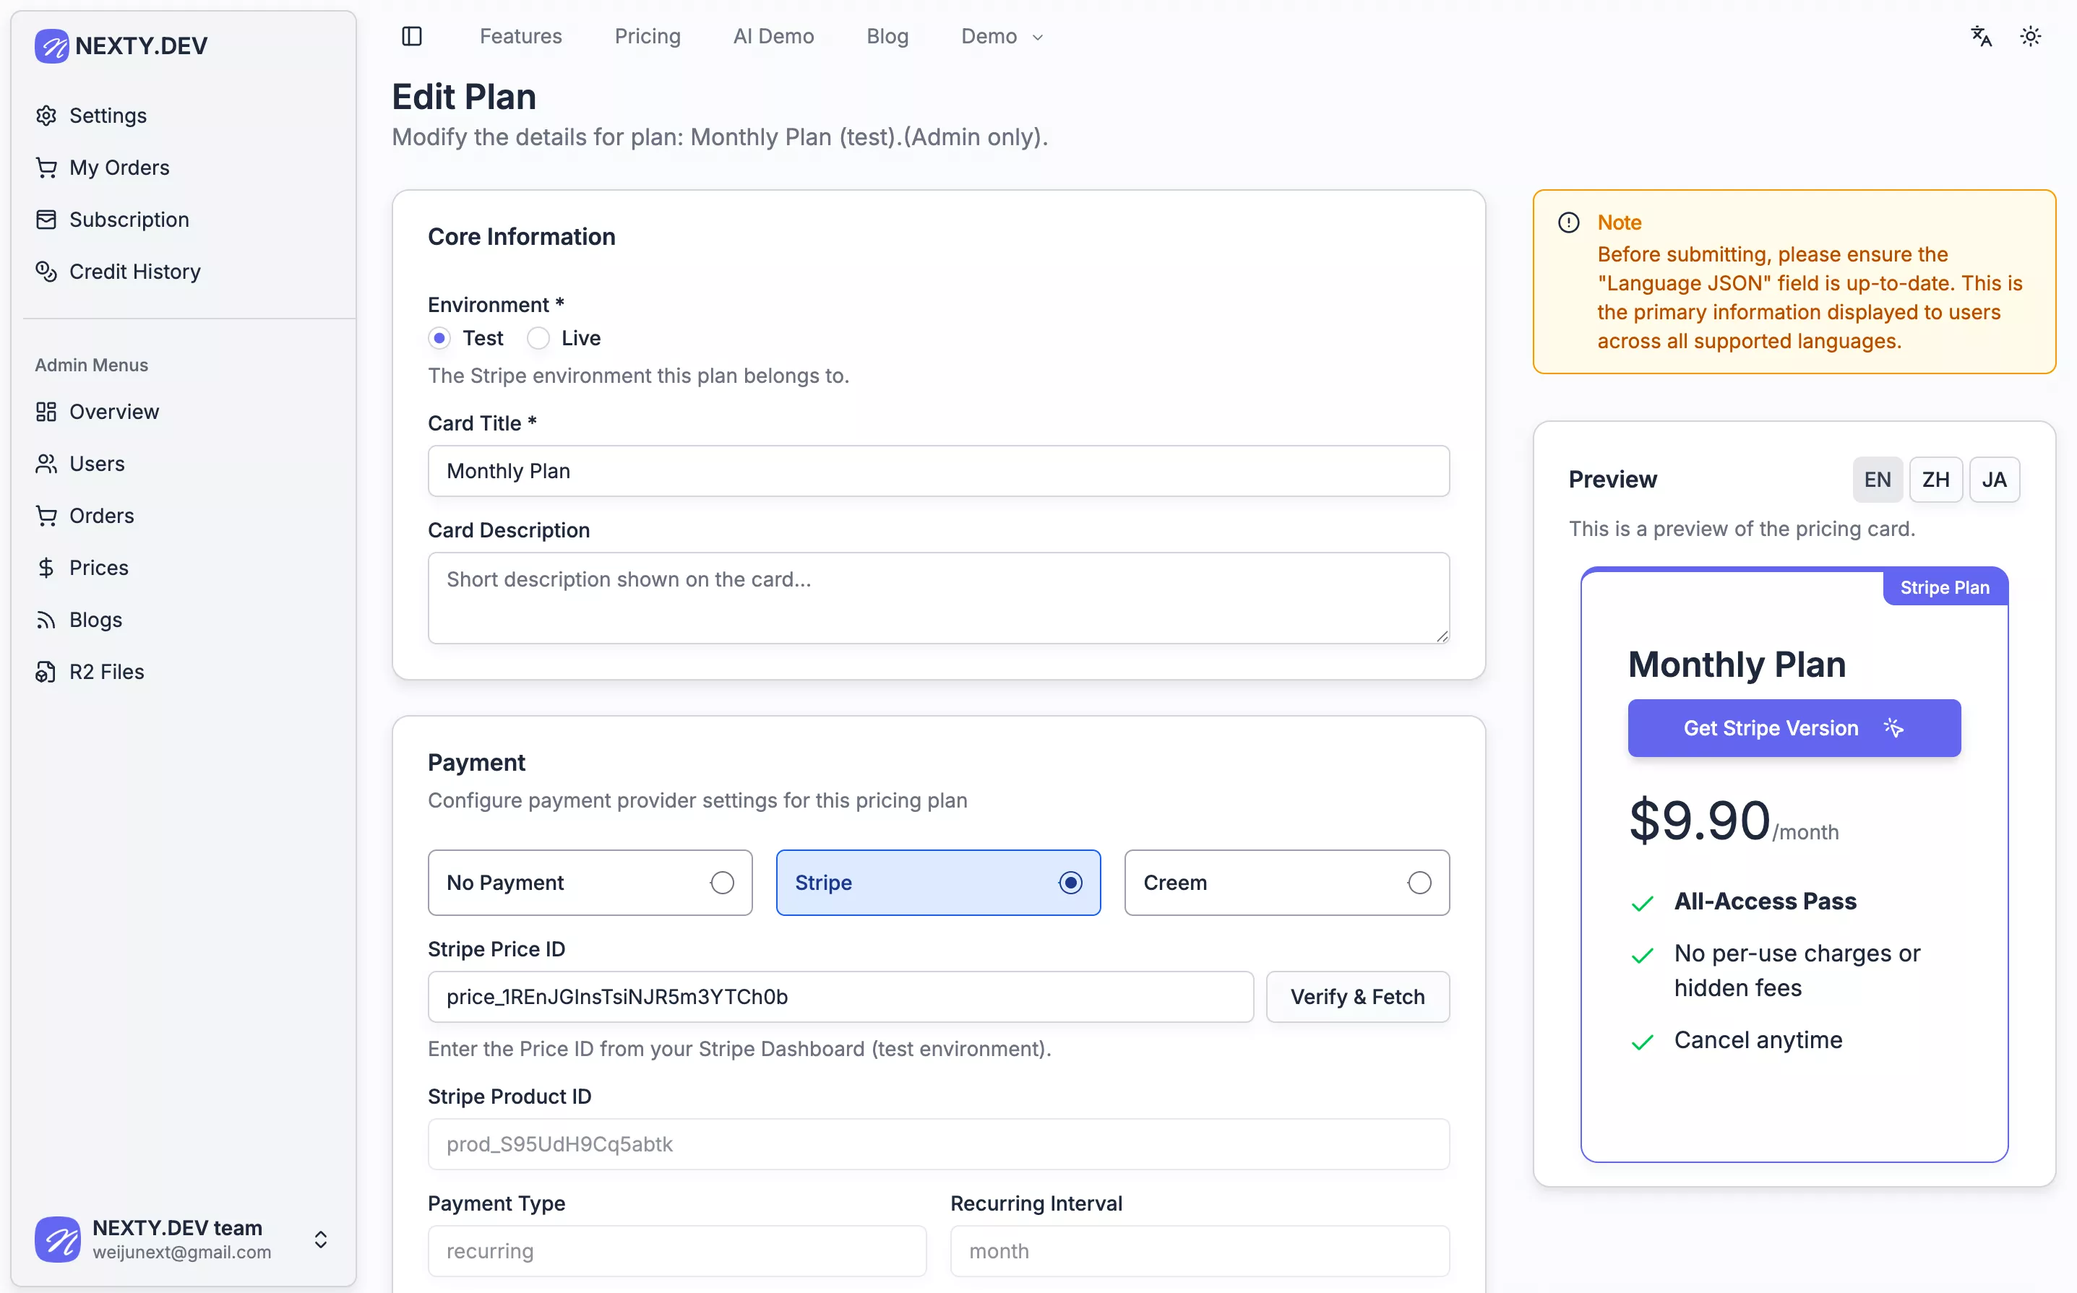Open Credit History coins icon
2077x1293 pixels.
pyautogui.click(x=46, y=272)
